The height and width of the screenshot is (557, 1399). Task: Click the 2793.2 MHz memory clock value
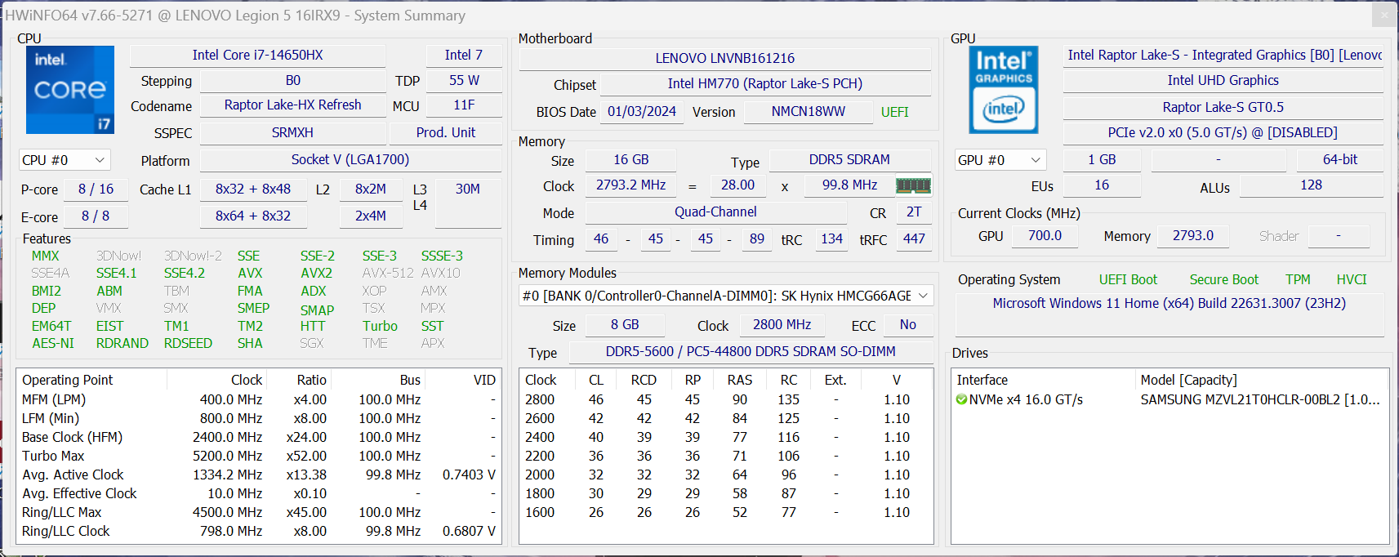coord(630,185)
